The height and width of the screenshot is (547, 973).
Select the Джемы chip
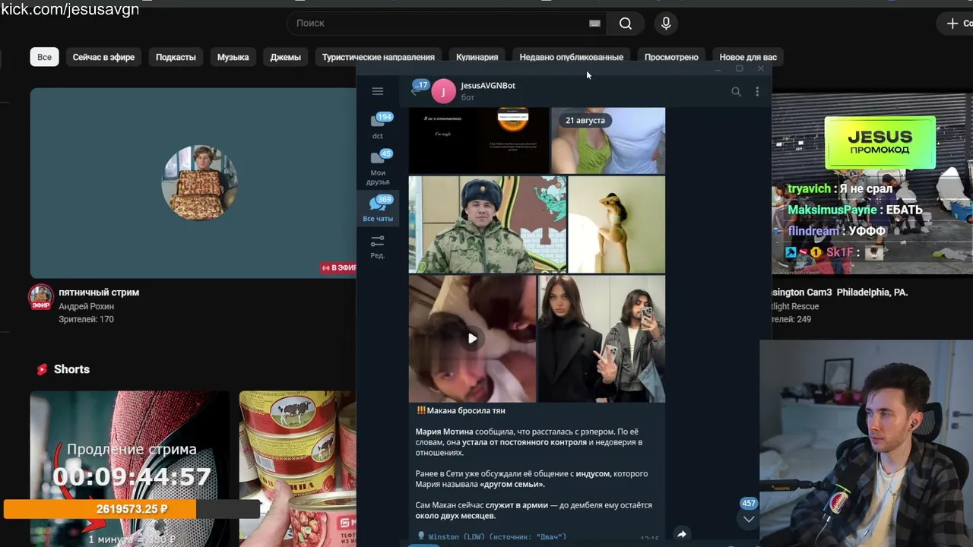click(286, 57)
